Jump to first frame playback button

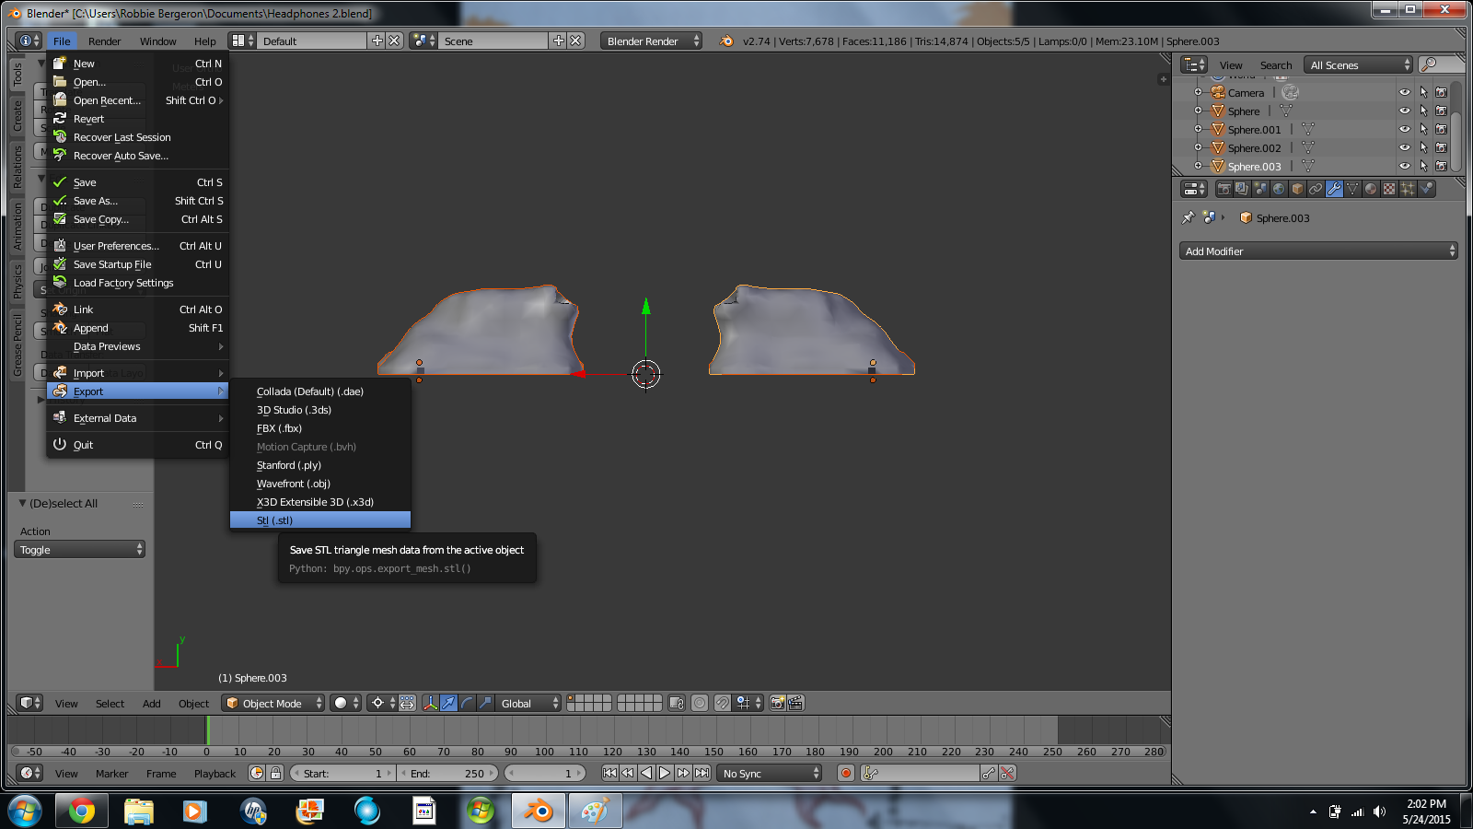[x=609, y=773]
